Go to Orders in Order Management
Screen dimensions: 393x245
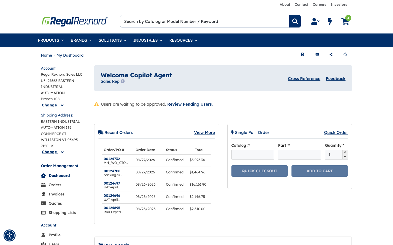pos(55,185)
